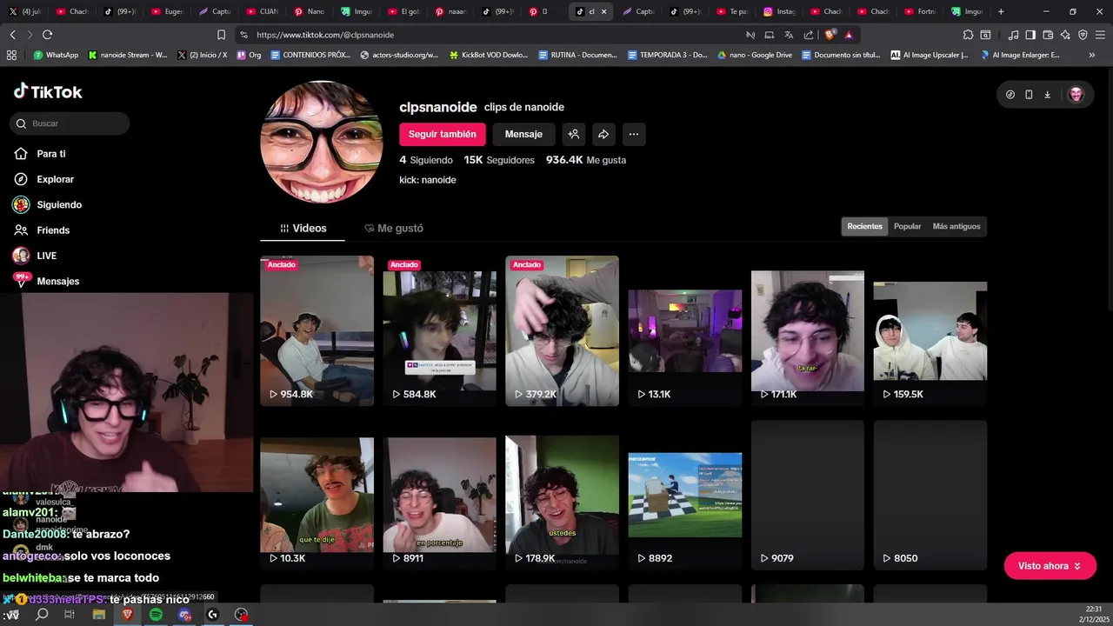Screen dimensions: 1113x626
Task: Click the add-friend icon next to Mensaje
Action: (x=573, y=134)
